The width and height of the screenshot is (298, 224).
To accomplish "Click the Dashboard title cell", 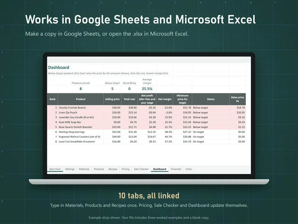I will click(58, 67).
